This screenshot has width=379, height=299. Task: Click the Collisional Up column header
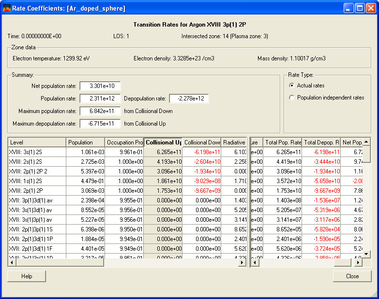(163, 142)
